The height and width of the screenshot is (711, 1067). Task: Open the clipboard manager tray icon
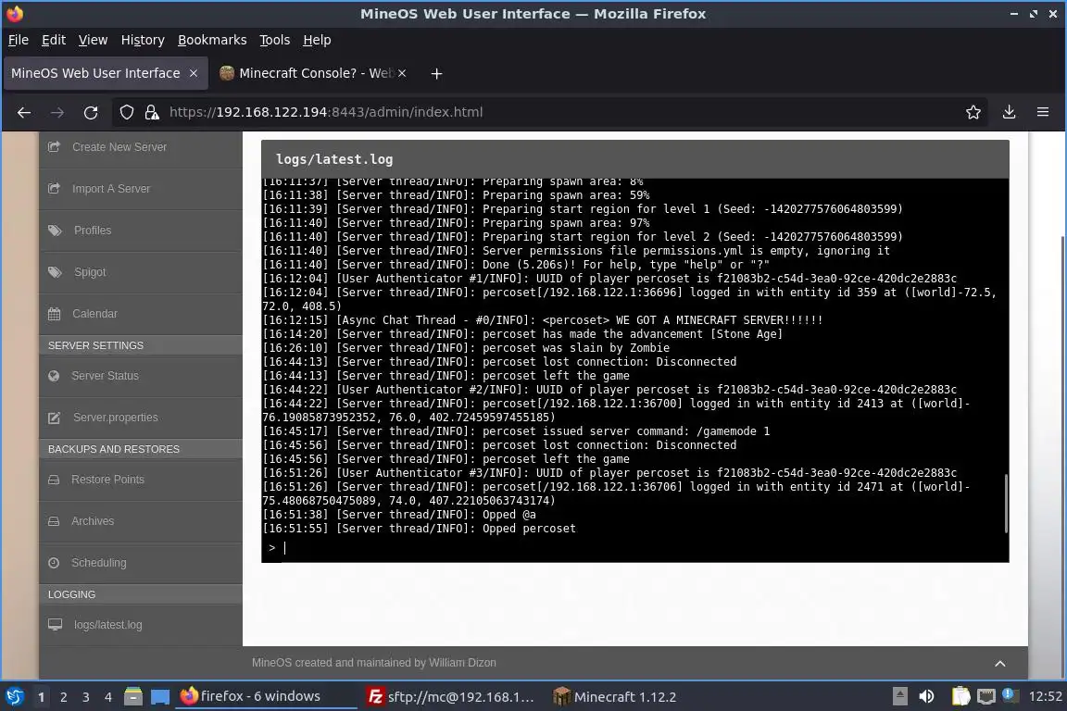960,696
